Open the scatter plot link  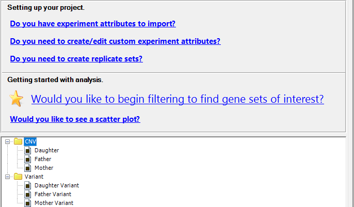[x=75, y=119]
